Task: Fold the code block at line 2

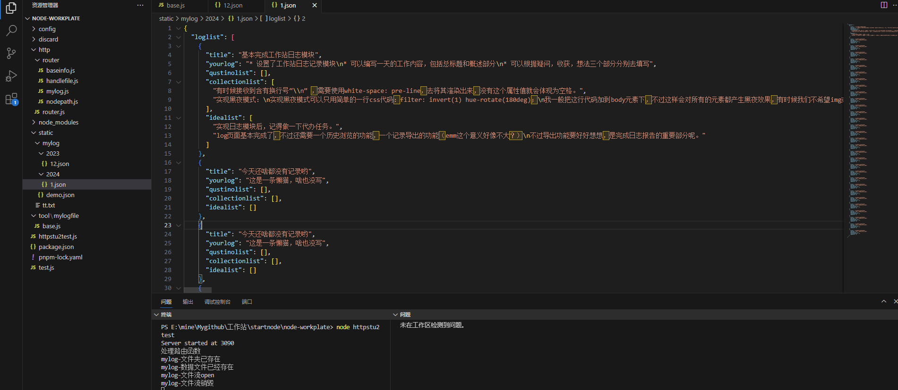Action: coord(179,37)
